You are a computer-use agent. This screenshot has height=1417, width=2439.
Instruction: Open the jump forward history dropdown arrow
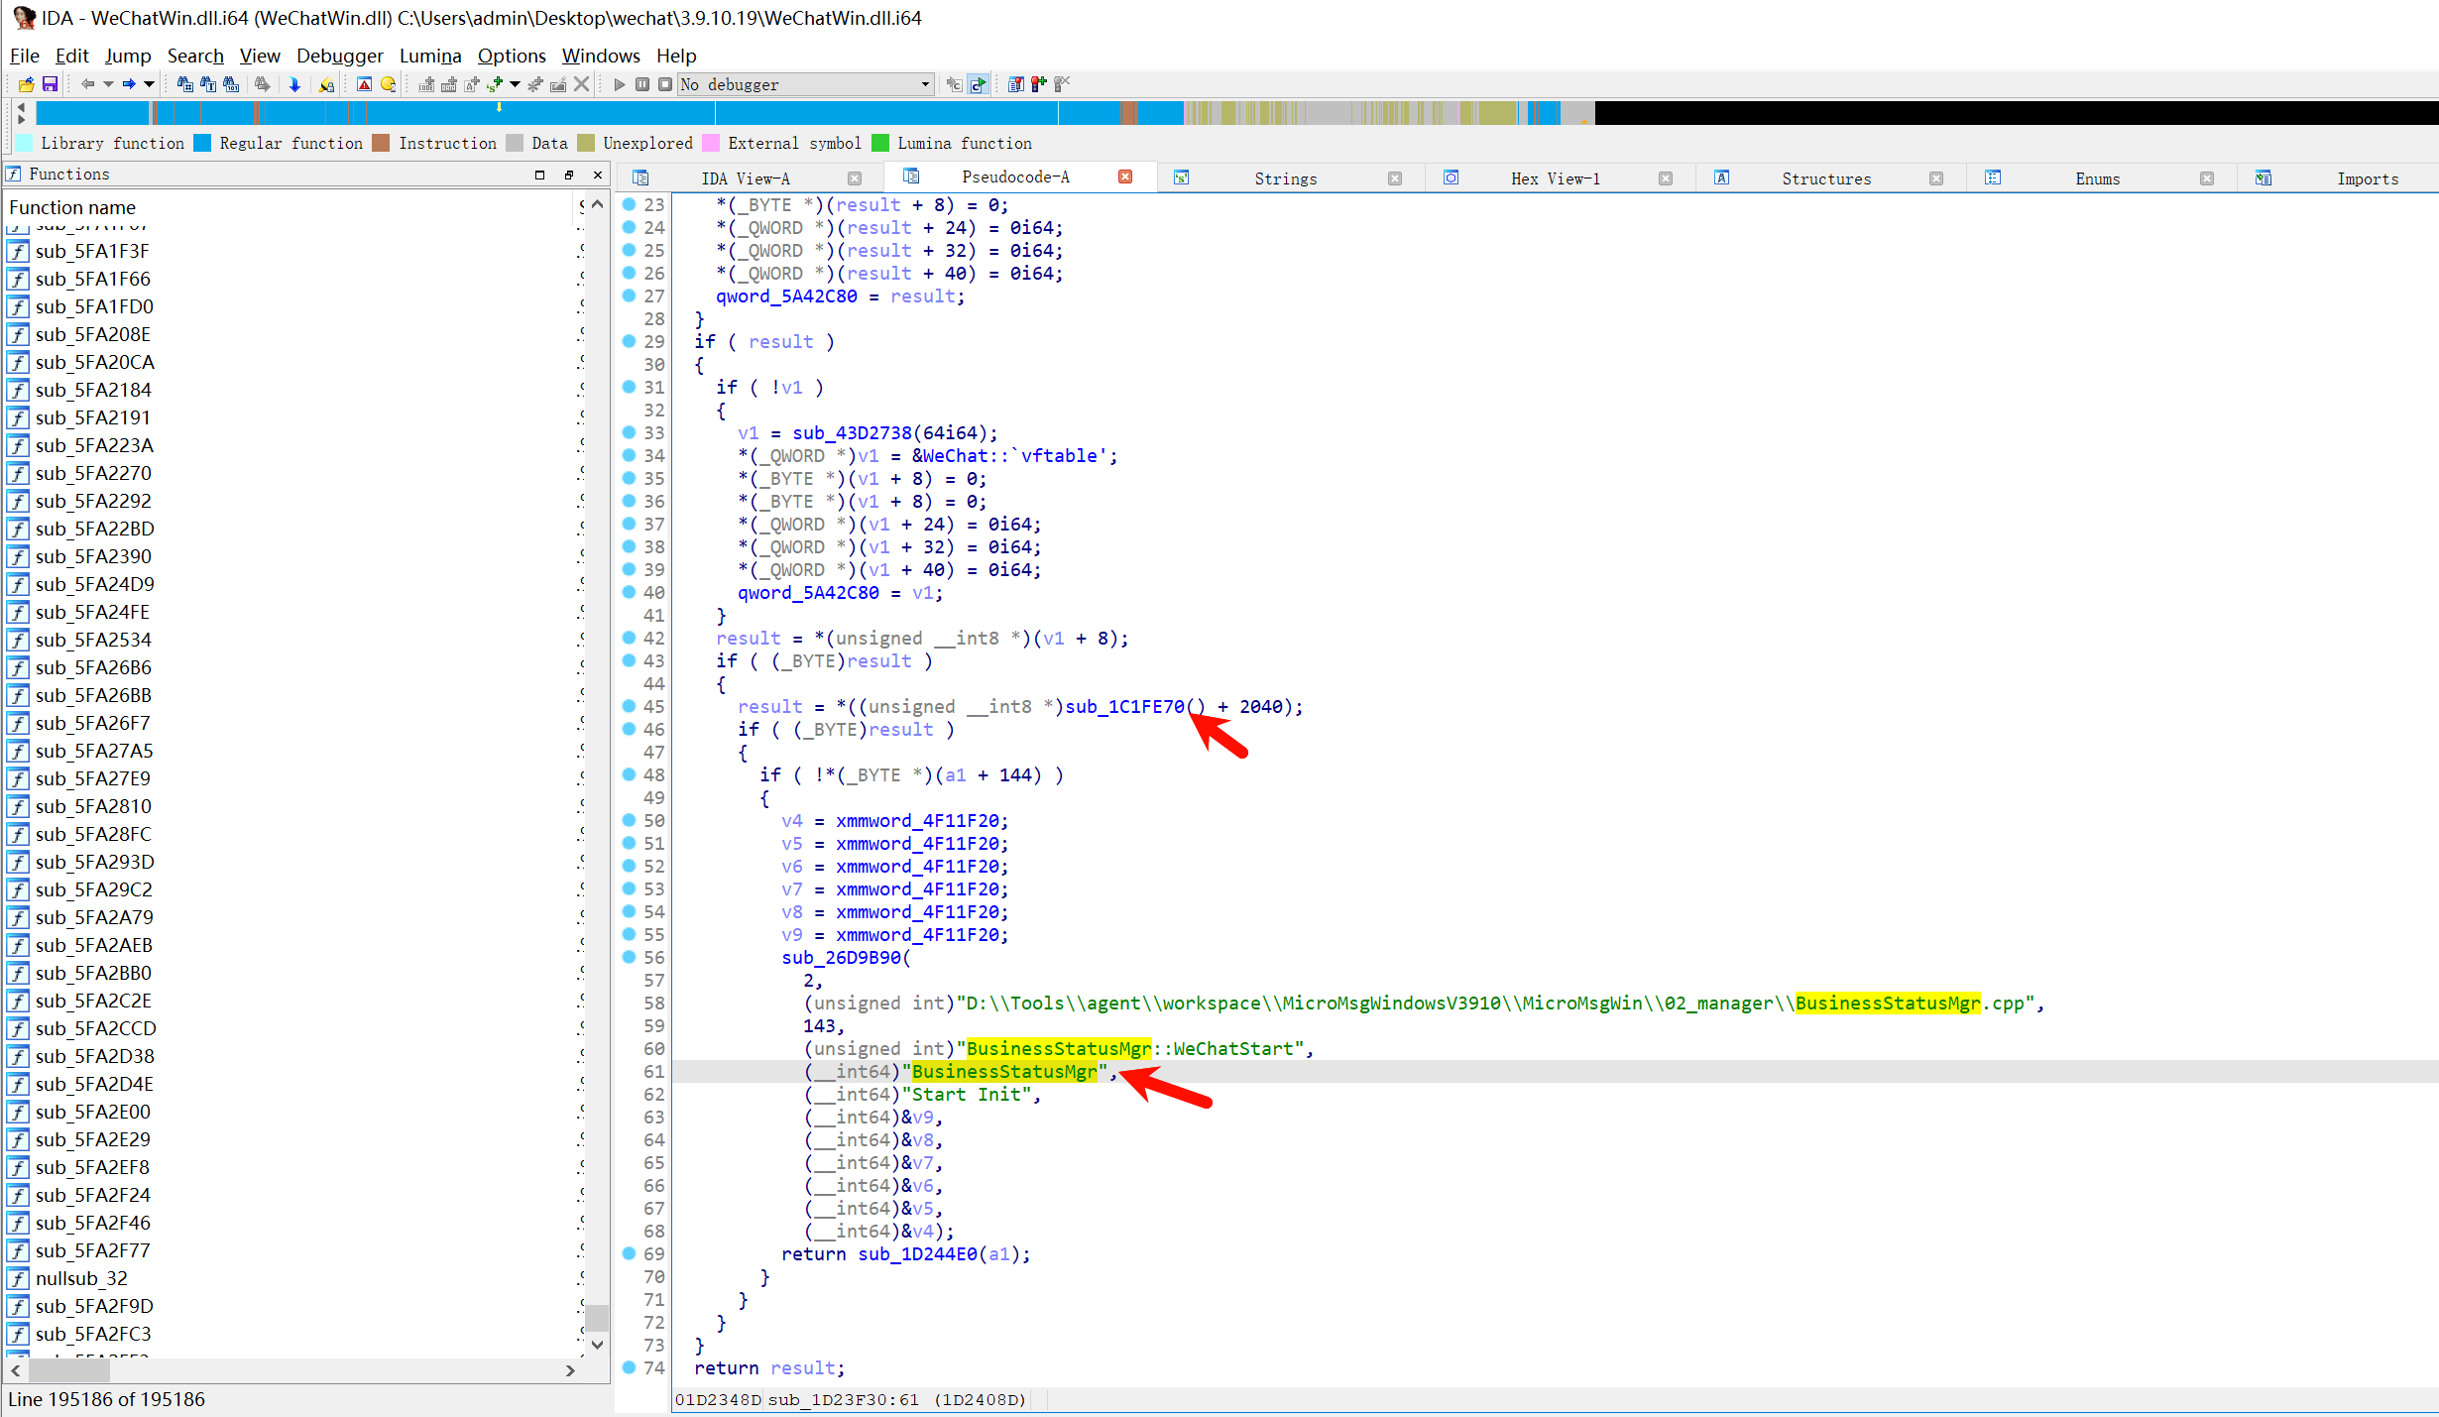pyautogui.click(x=150, y=84)
